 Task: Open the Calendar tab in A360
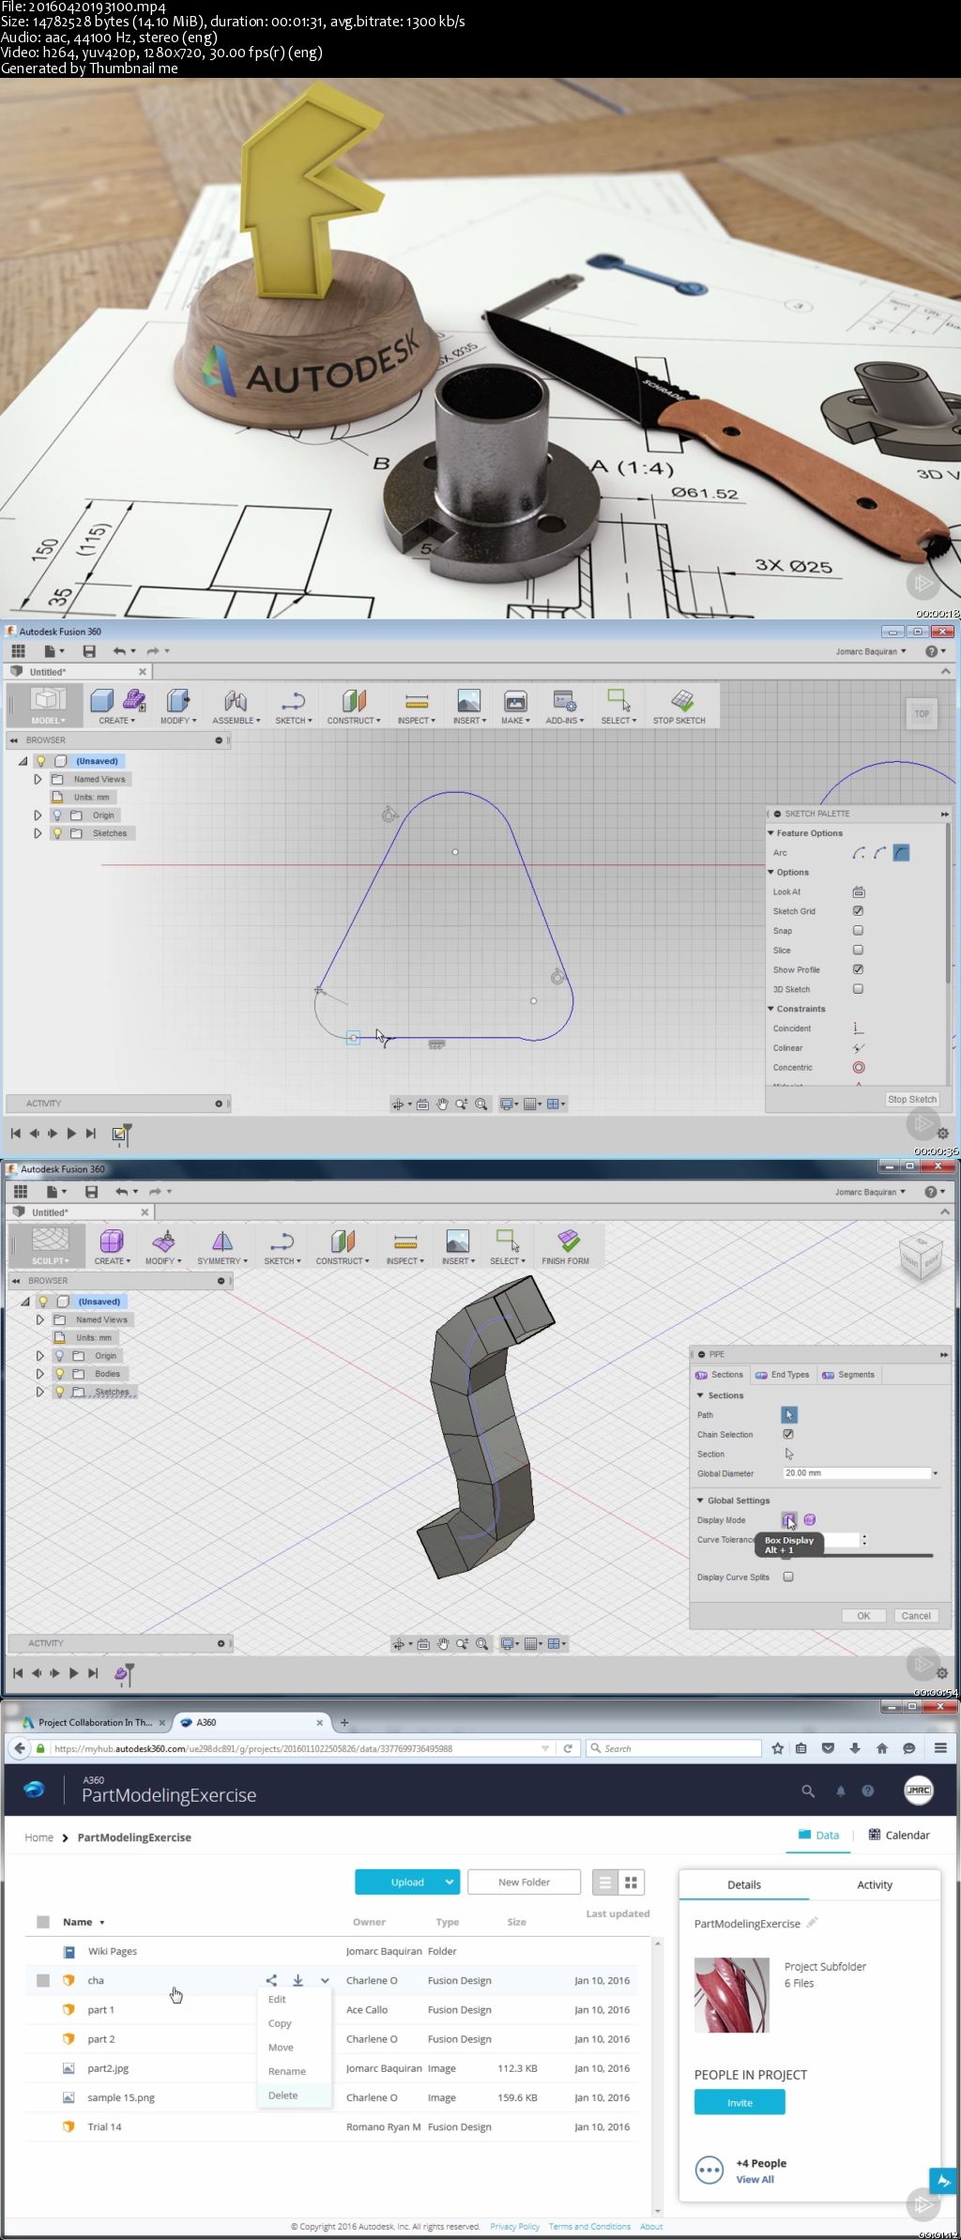899,1835
